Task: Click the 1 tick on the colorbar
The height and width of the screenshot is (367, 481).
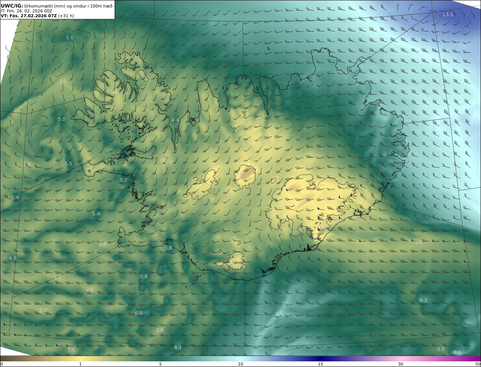Action: pos(80,364)
